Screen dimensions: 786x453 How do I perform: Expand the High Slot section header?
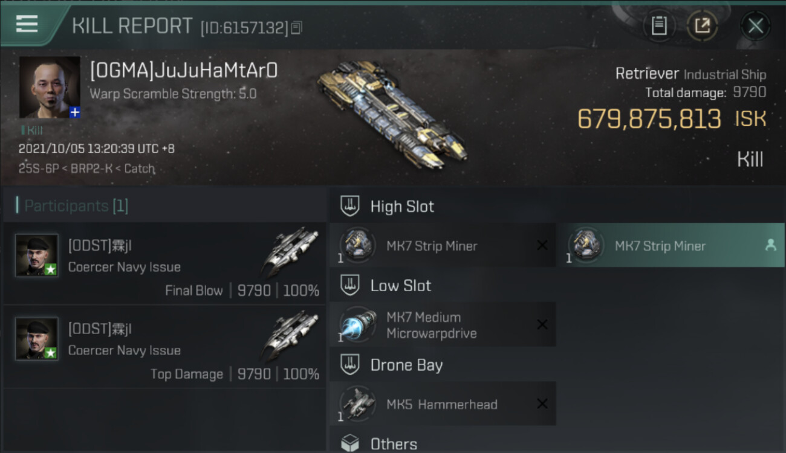coord(443,206)
